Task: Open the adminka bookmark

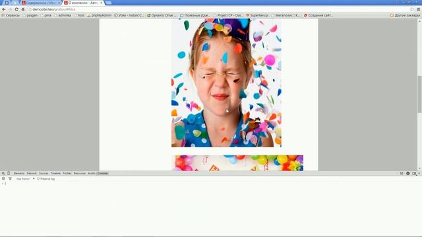Action: (63, 15)
